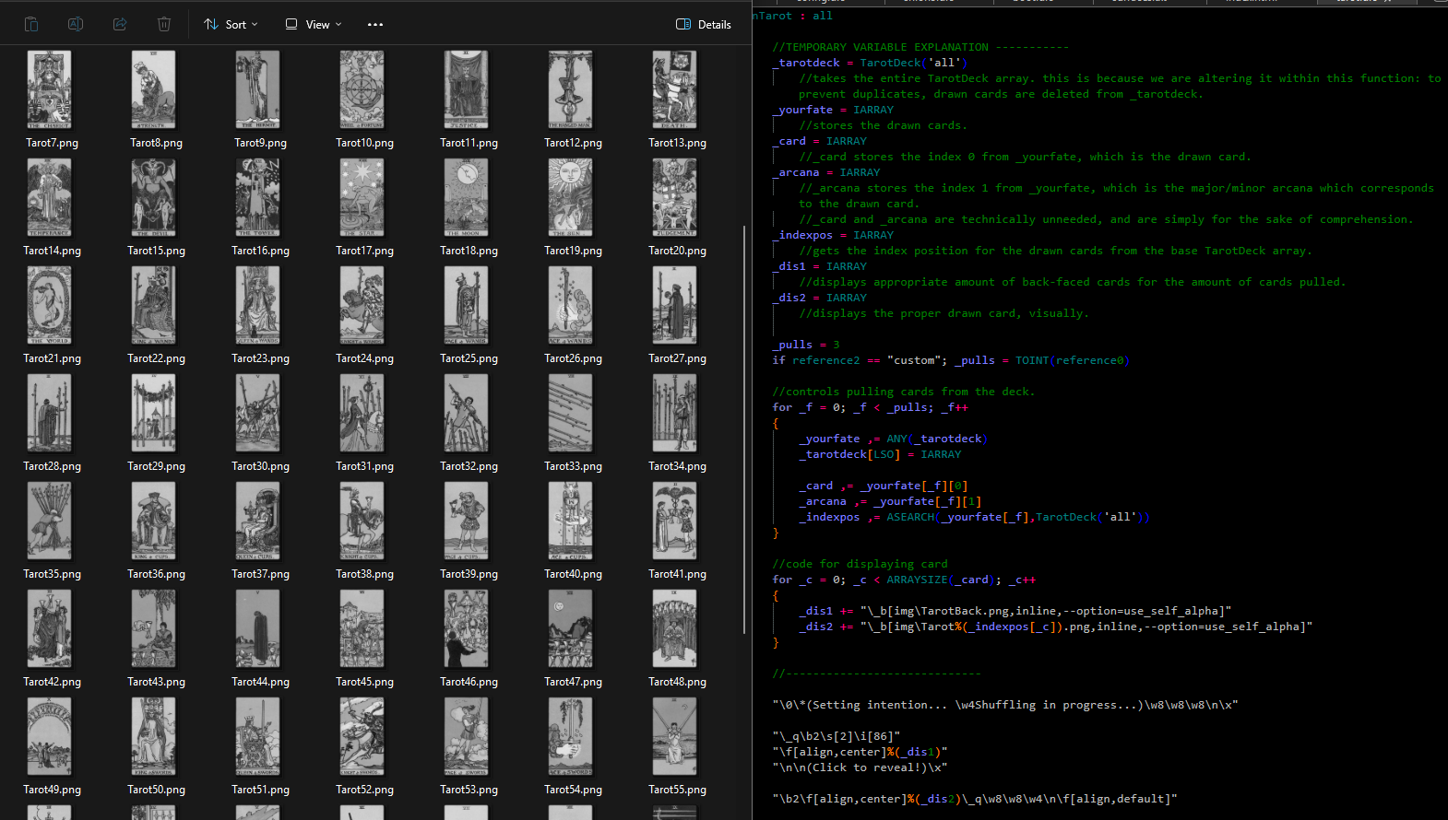This screenshot has height=820, width=1448.
Task: Click the file name Tarot39.png
Action: (x=469, y=574)
